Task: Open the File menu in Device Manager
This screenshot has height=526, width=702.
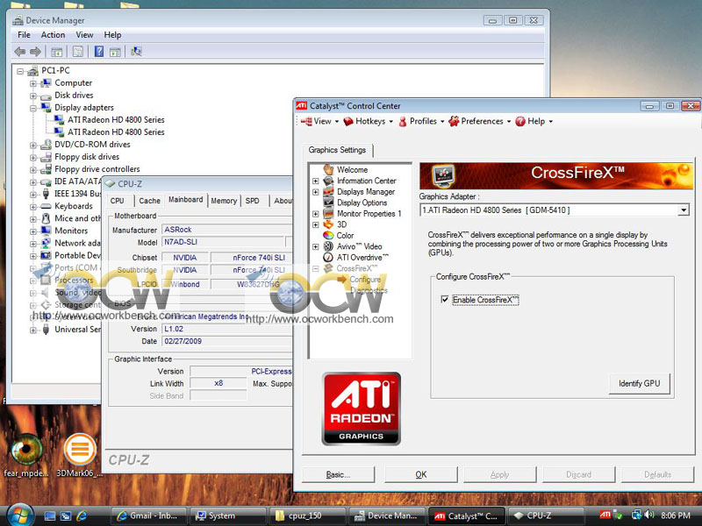Action: (24, 35)
